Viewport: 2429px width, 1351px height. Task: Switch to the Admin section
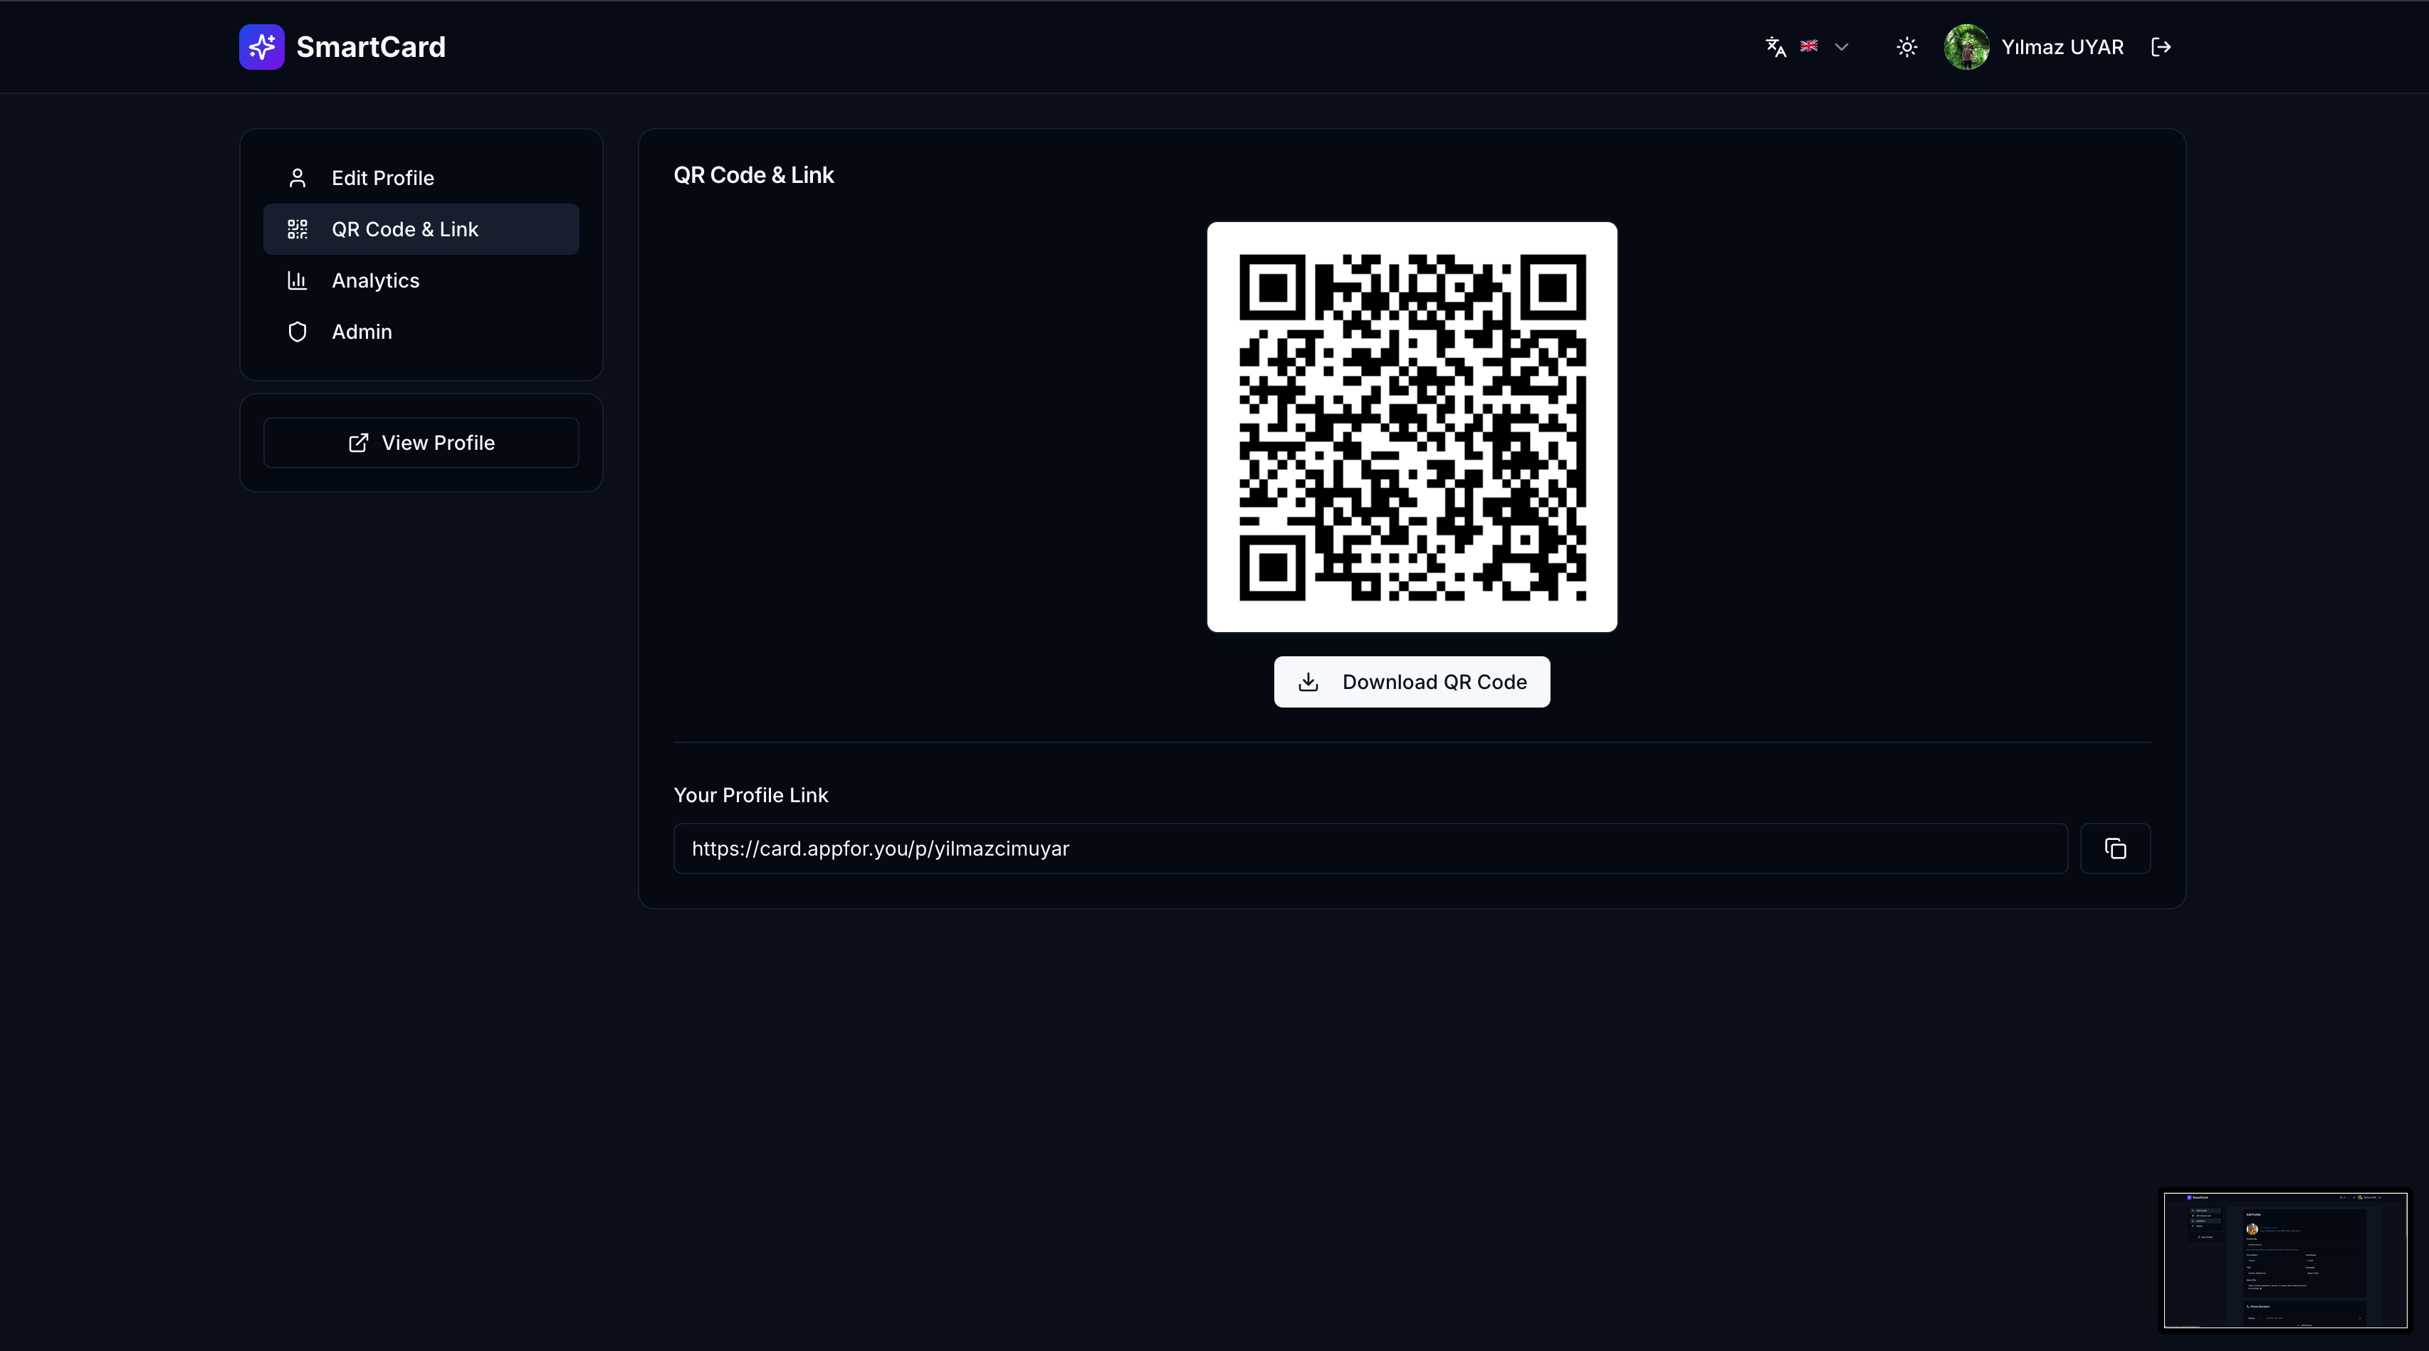click(361, 332)
